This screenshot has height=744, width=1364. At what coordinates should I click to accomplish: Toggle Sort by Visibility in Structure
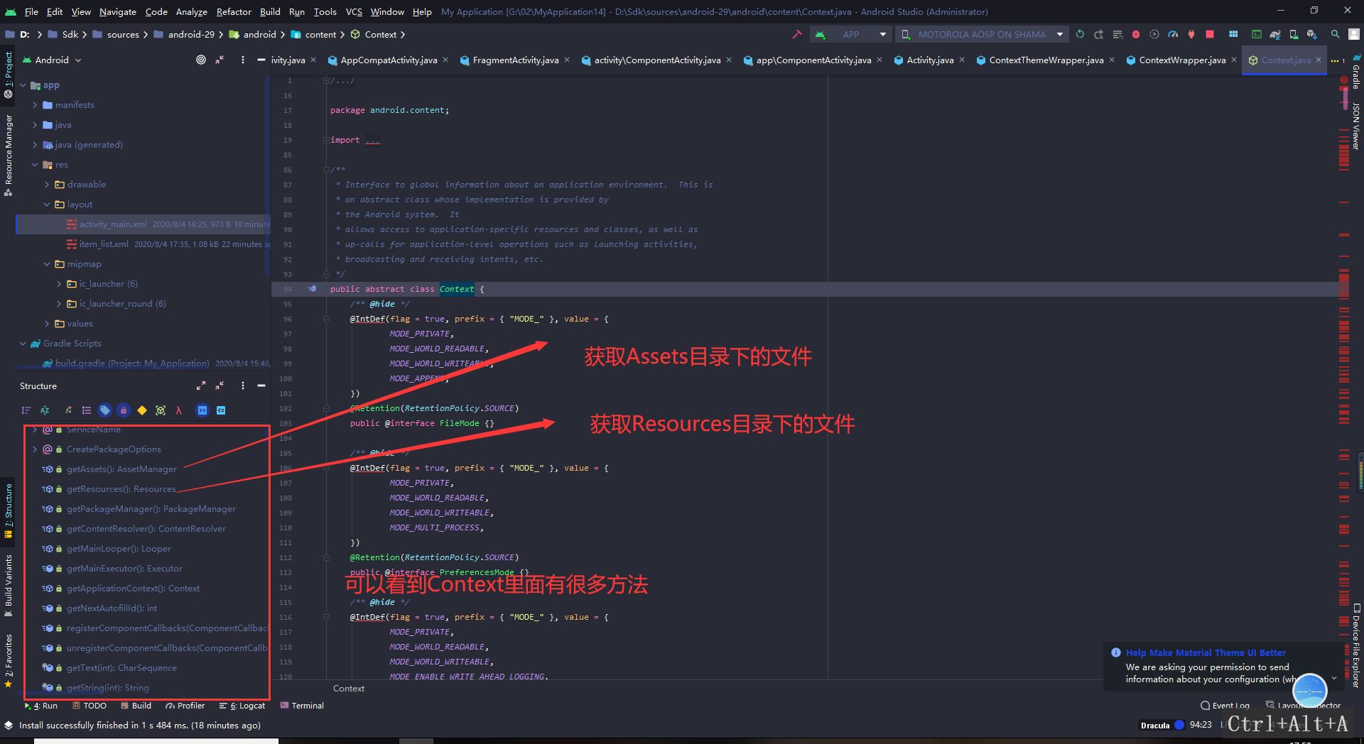click(26, 410)
